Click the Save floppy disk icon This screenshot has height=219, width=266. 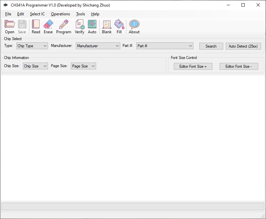pos(22,24)
